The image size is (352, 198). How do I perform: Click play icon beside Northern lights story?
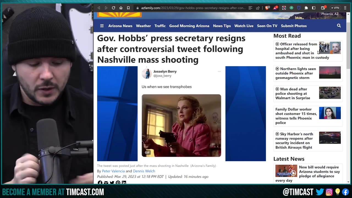pos(277,69)
